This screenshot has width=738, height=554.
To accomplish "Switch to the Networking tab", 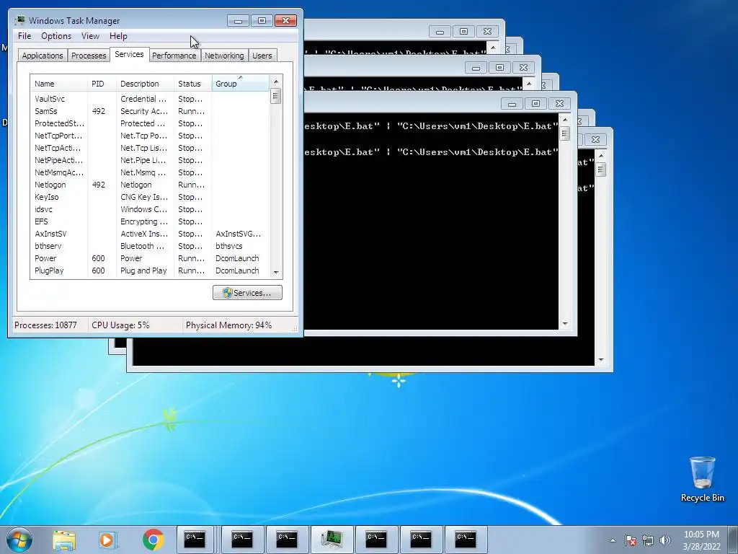I will click(225, 56).
